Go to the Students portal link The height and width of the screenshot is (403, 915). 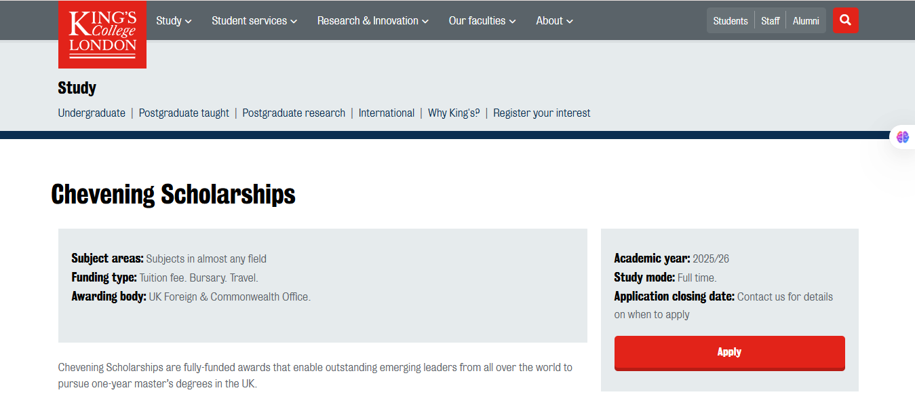click(731, 21)
